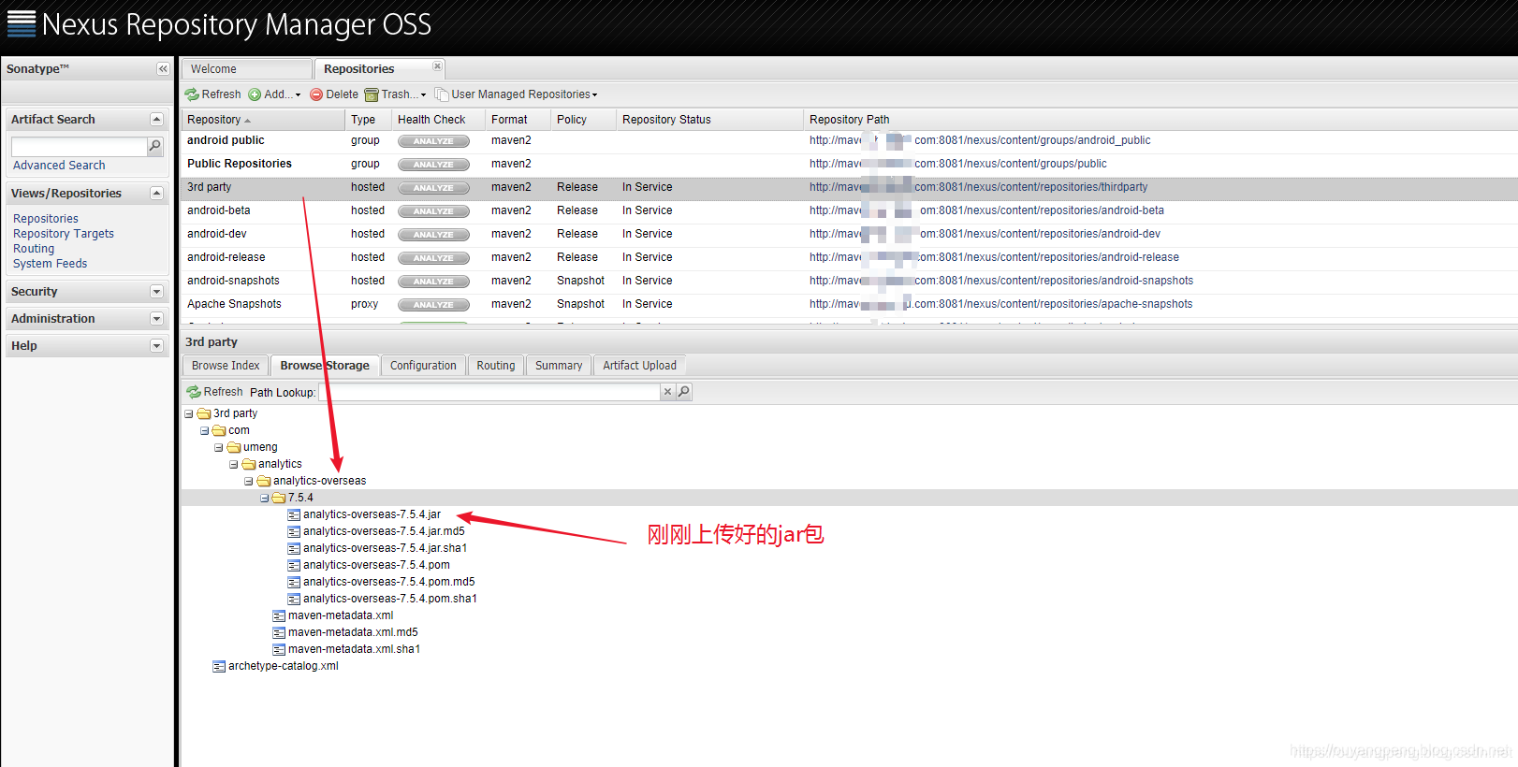
Task: Select maven-metadata.xml.md5 file
Action: [353, 632]
